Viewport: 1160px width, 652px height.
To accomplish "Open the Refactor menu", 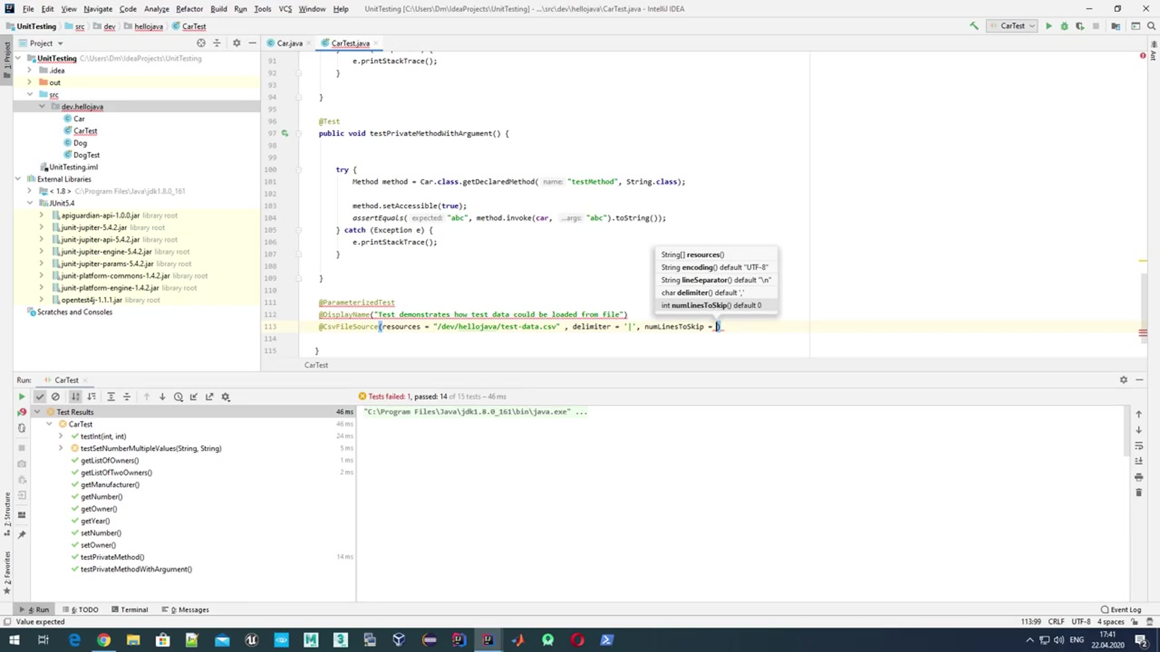I will [x=189, y=9].
